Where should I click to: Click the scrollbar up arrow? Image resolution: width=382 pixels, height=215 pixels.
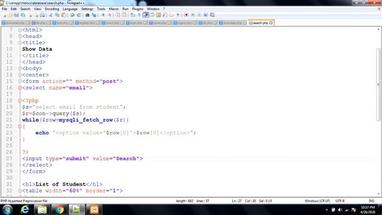pyautogui.click(x=378, y=29)
